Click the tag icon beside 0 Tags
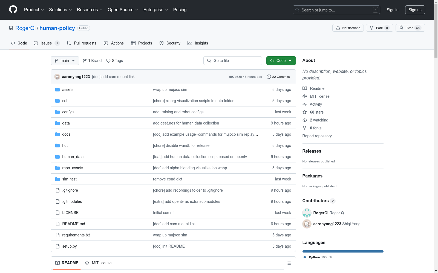This screenshot has height=273, width=438. 108,61
